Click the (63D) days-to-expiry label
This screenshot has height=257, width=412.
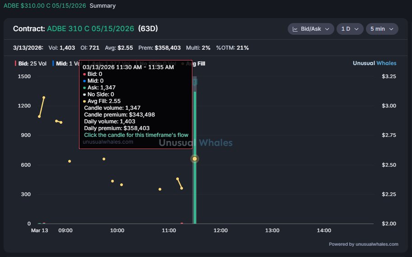tap(148, 28)
